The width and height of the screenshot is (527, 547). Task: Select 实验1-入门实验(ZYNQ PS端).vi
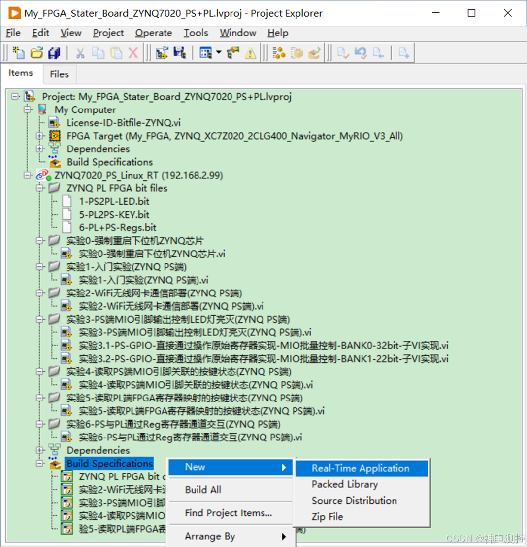click(x=143, y=280)
